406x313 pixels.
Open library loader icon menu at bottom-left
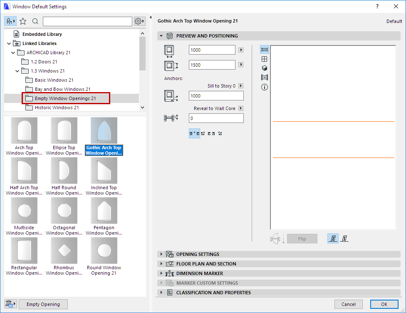point(10,304)
